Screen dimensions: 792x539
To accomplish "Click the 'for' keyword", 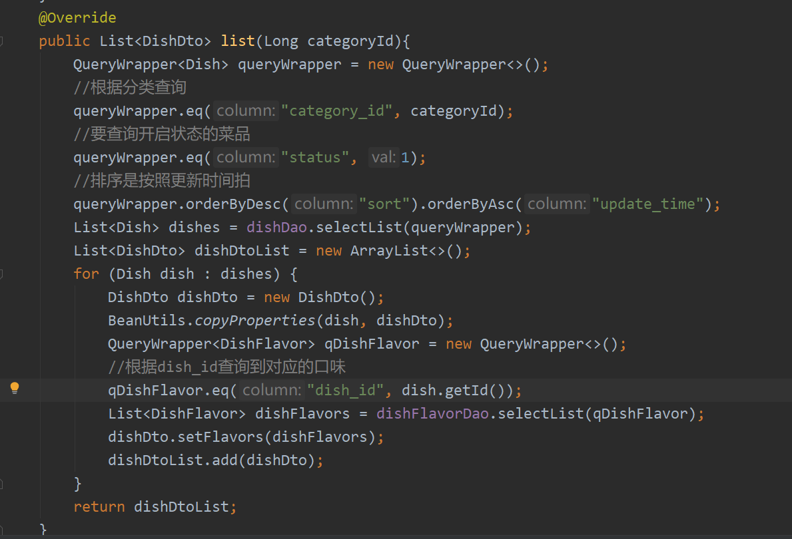I will (86, 274).
